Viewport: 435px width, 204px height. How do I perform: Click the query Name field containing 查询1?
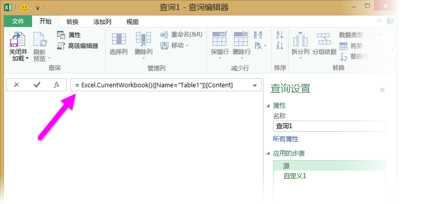coord(329,126)
